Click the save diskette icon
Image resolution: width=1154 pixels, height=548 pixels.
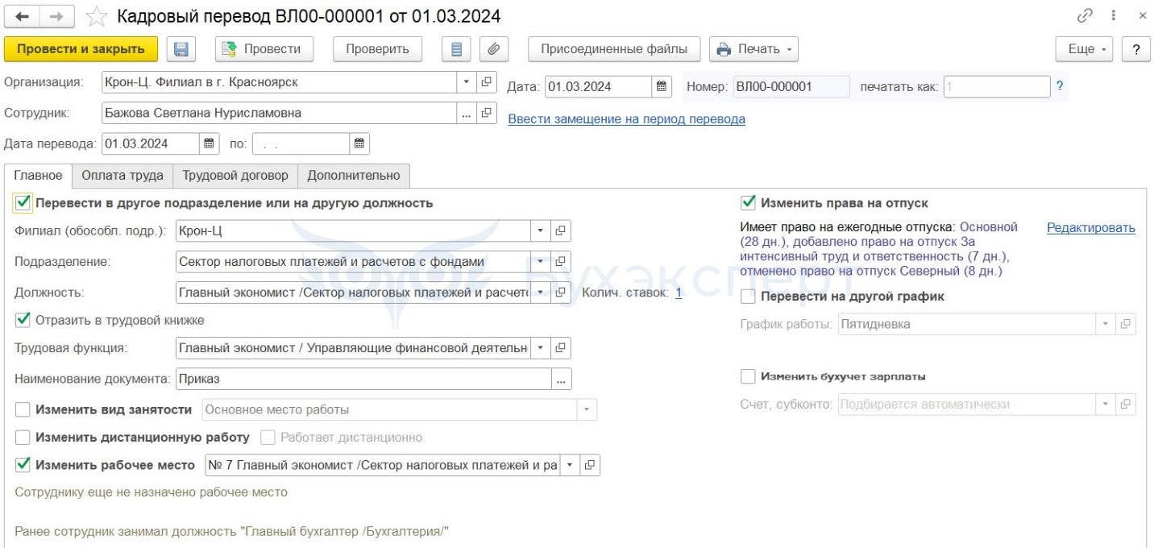point(181,49)
